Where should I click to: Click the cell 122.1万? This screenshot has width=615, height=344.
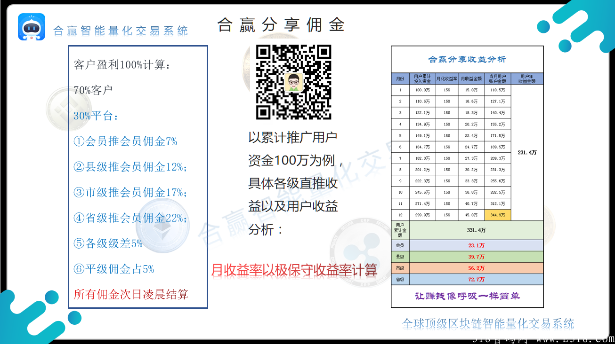422,113
